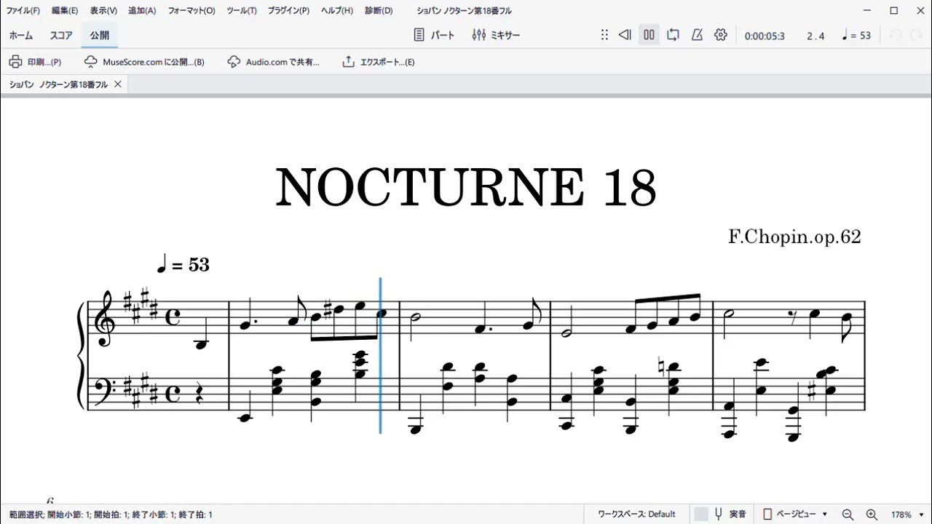Pause the score playback
This screenshot has width=932, height=524.
tap(649, 35)
